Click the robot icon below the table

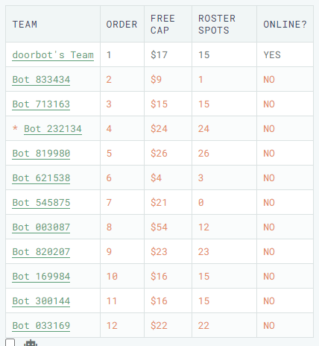pyautogui.click(x=31, y=343)
